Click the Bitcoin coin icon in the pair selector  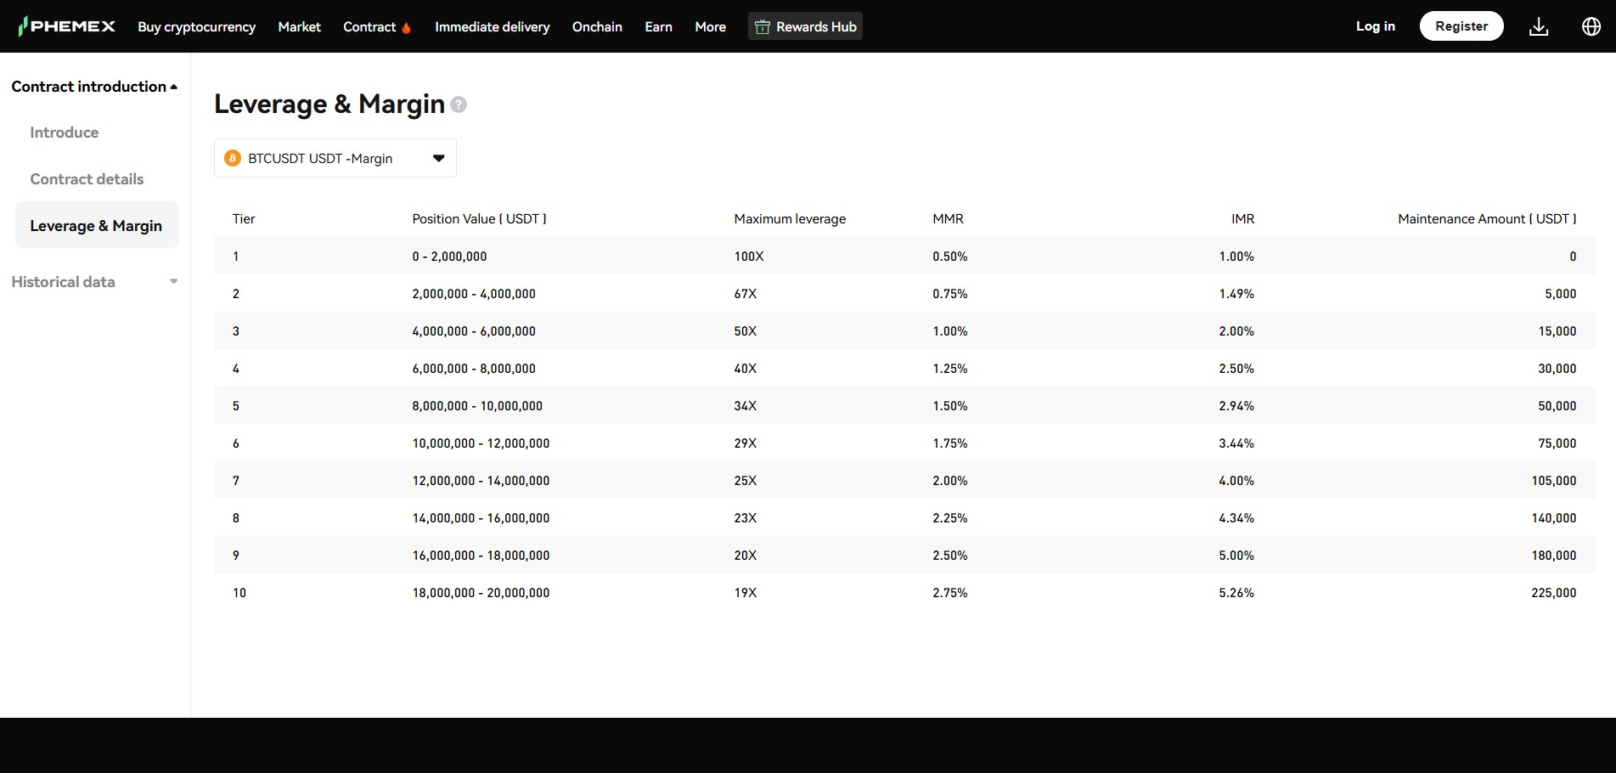pyautogui.click(x=232, y=158)
